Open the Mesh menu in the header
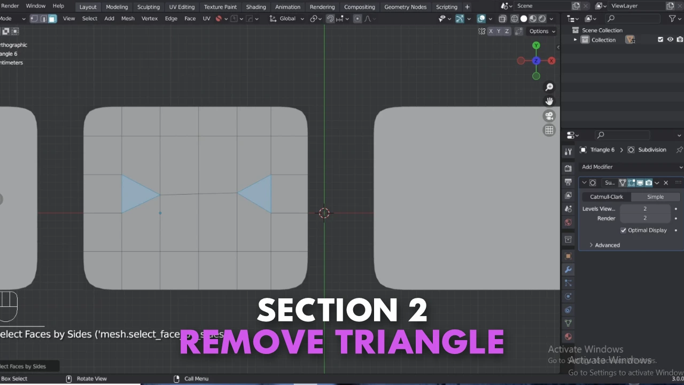Image resolution: width=684 pixels, height=385 pixels. (x=128, y=18)
